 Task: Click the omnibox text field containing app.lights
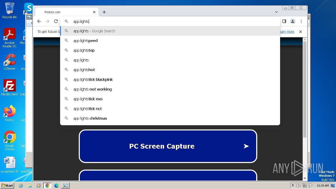click(x=170, y=21)
